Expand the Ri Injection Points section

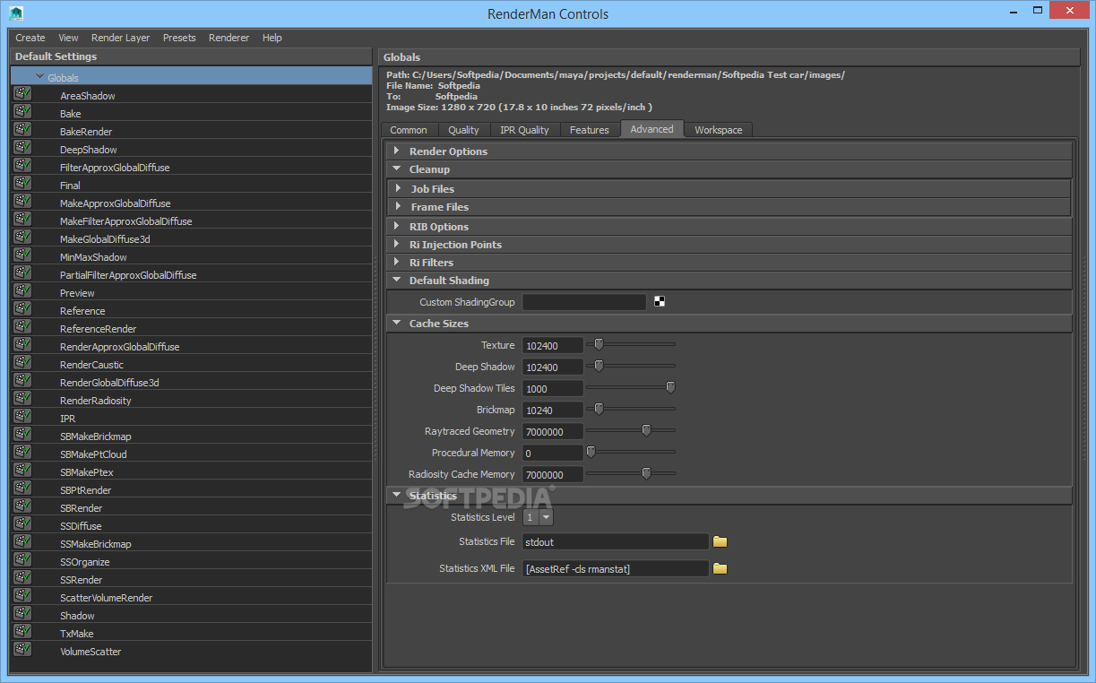click(397, 244)
